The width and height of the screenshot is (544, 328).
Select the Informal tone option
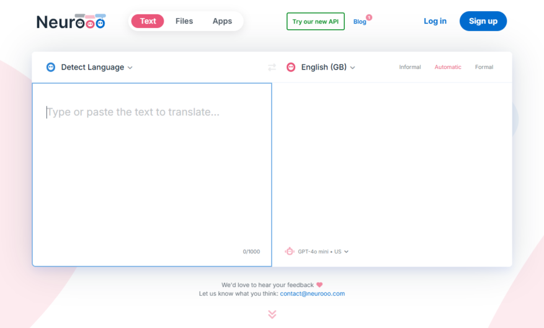410,67
